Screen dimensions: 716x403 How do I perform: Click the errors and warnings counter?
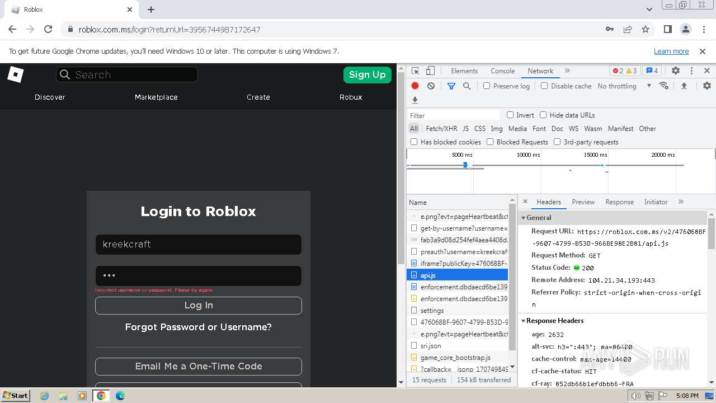pyautogui.click(x=625, y=71)
